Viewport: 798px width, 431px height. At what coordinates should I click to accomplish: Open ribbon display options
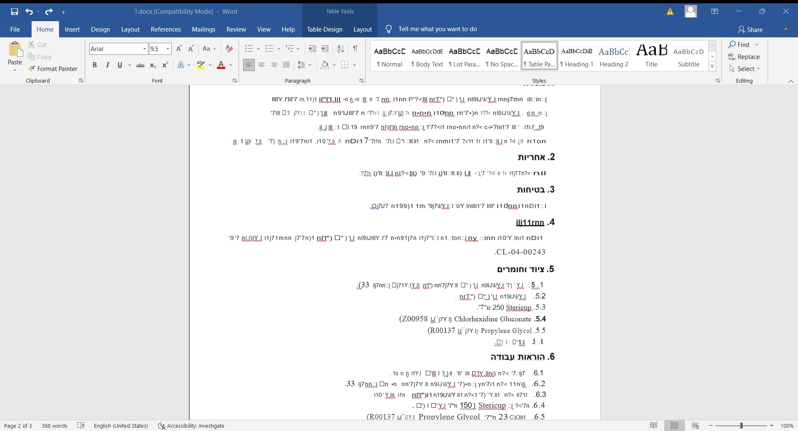pyautogui.click(x=715, y=12)
